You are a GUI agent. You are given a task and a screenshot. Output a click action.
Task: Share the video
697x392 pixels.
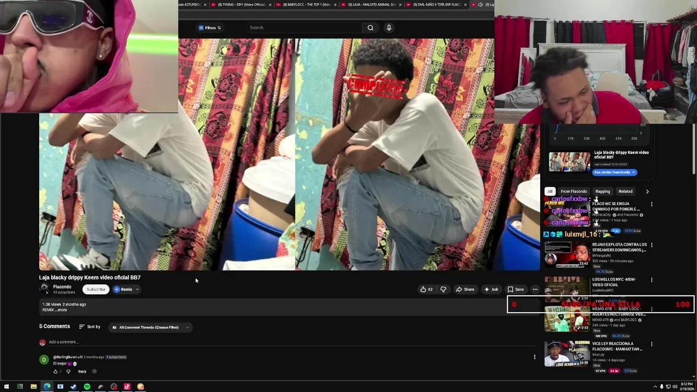464,290
